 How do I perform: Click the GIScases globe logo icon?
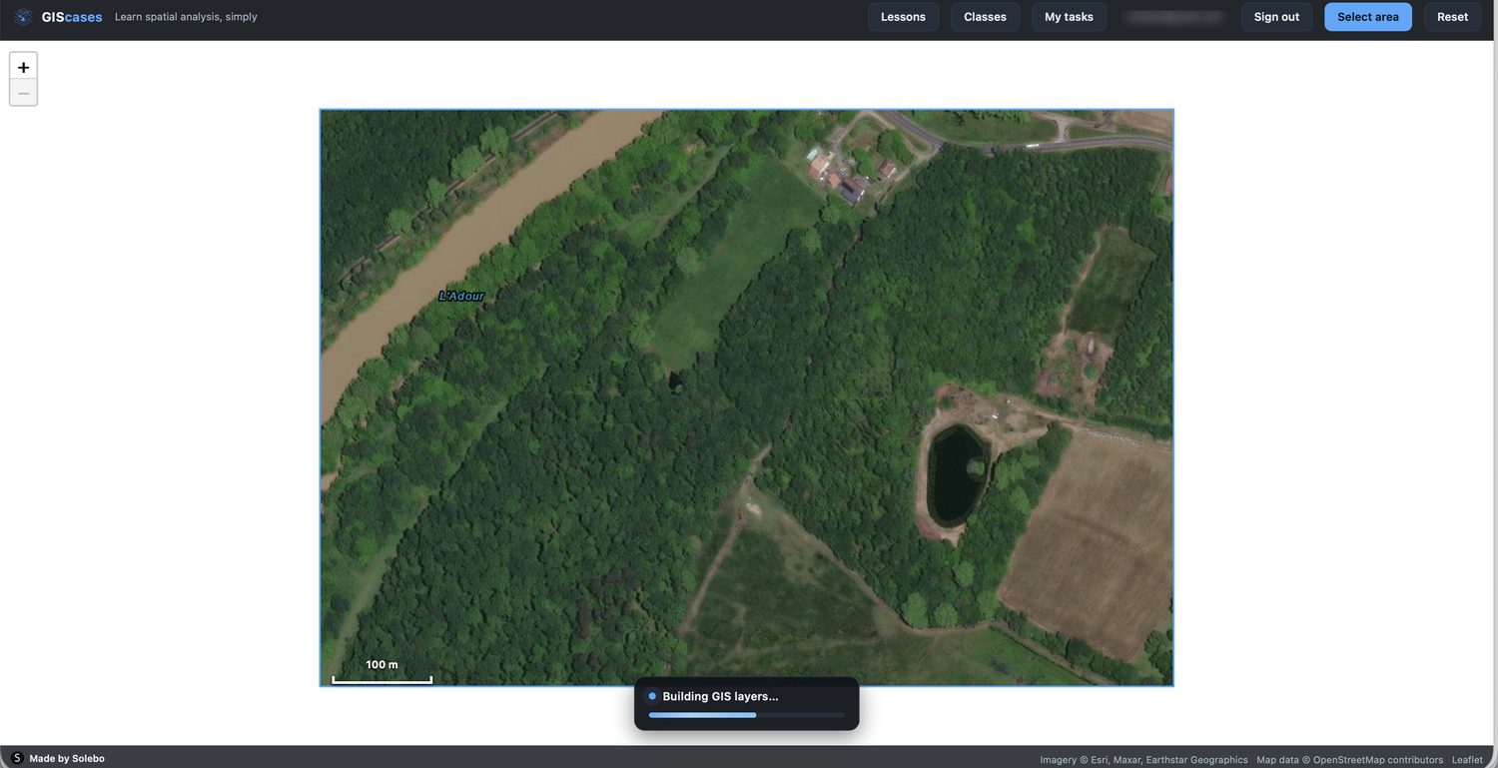[x=23, y=17]
